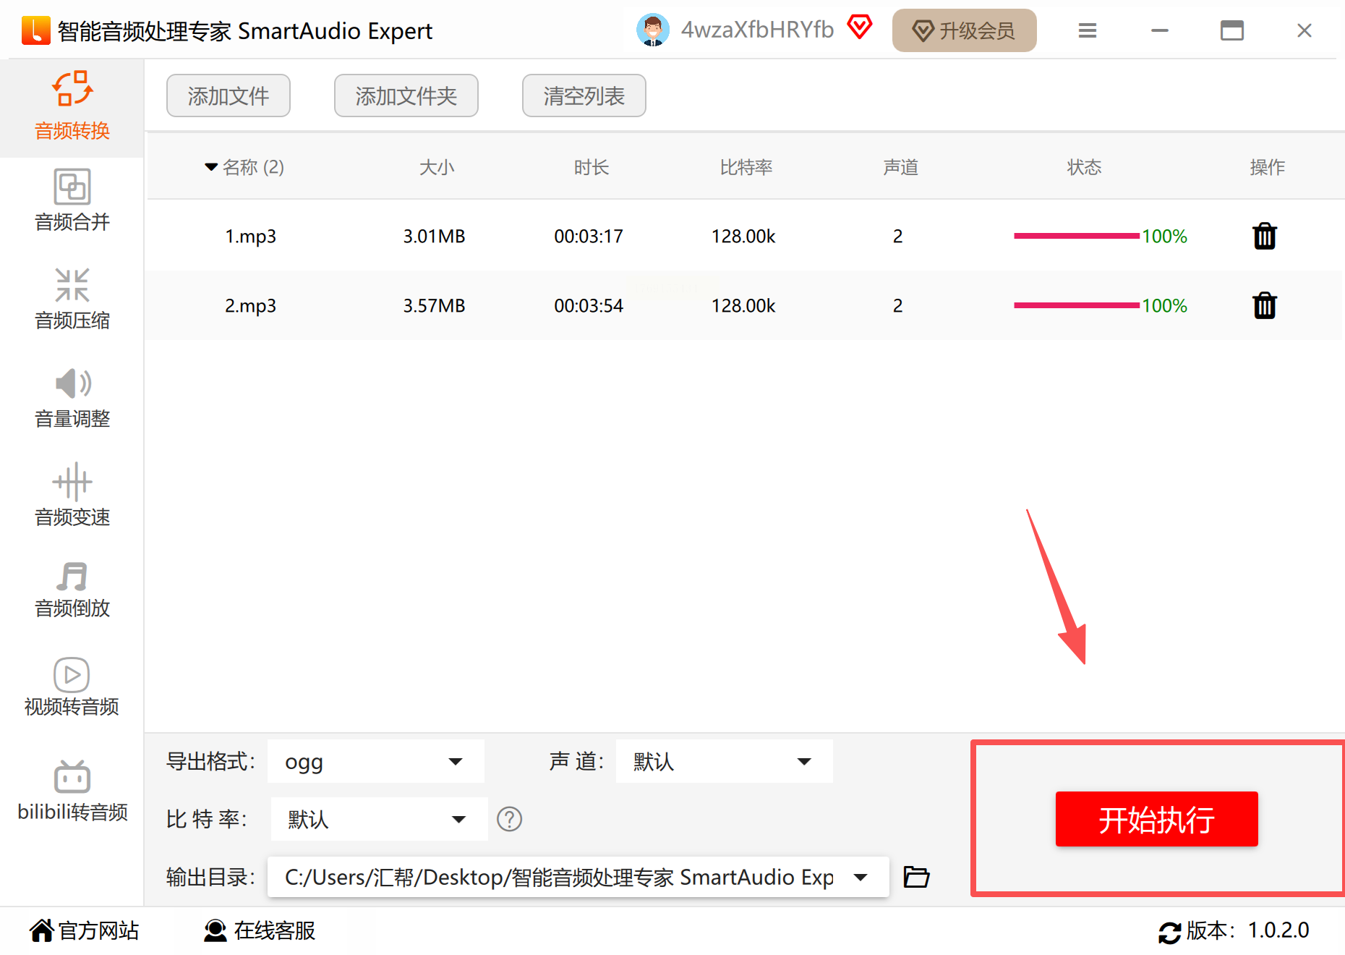Image resolution: width=1345 pixels, height=955 pixels.
Task: Click the 1.mp3 progress bar
Action: pyautogui.click(x=1077, y=236)
